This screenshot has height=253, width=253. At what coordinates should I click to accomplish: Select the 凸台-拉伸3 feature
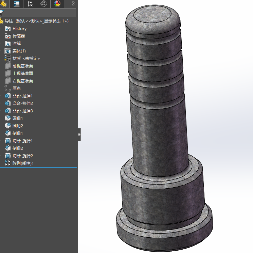click(23, 111)
